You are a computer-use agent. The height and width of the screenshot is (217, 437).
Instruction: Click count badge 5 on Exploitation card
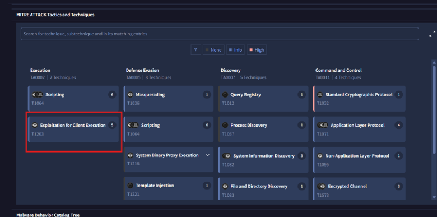[112, 125]
